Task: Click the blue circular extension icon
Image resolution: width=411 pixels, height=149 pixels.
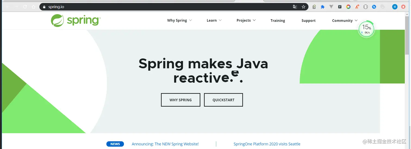Action: [x=374, y=7]
